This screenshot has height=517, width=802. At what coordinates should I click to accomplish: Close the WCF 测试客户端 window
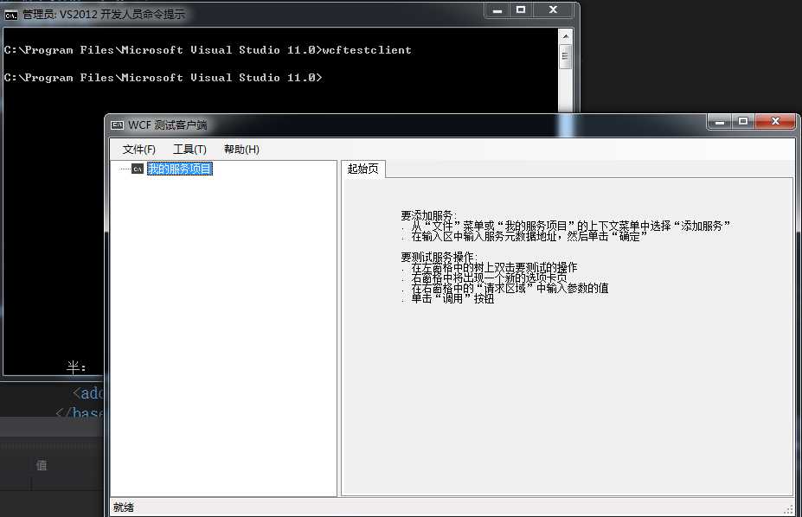(775, 122)
